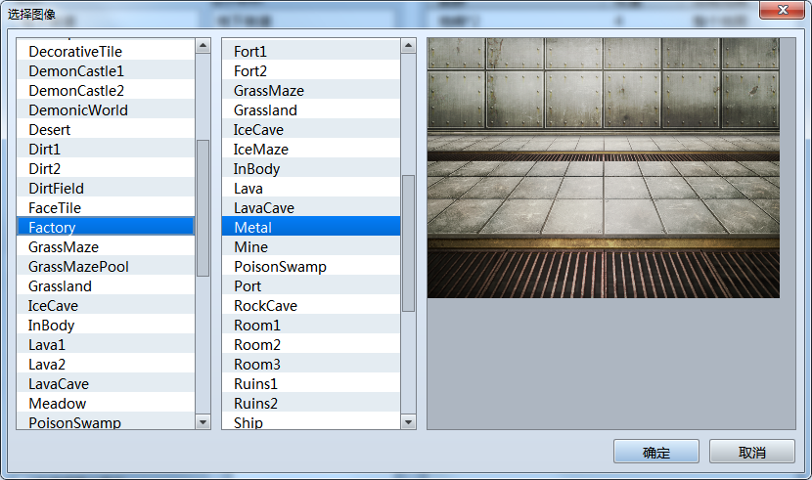812x480 pixels.
Task: Choose Ruins1 in right list
Action: pyautogui.click(x=311, y=384)
